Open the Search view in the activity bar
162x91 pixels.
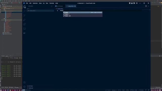[24, 11]
